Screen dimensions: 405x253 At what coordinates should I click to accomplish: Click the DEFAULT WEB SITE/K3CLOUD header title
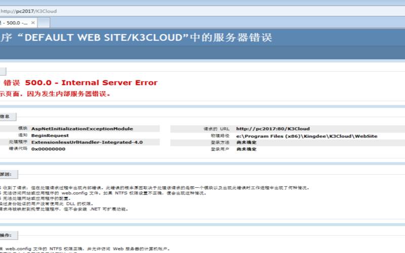[136, 37]
